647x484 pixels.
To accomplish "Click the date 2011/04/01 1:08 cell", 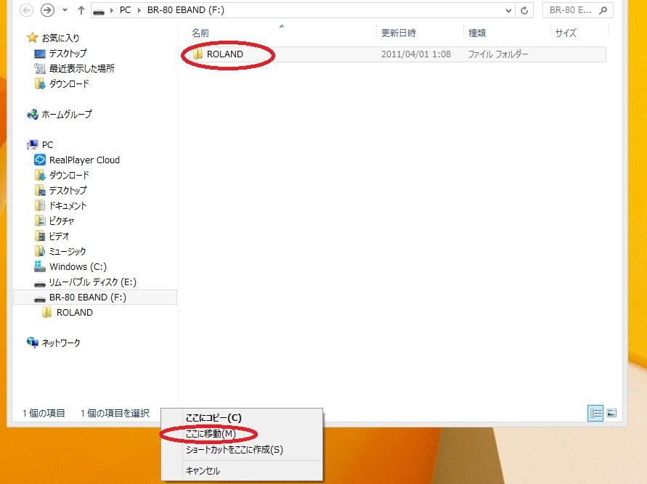I will [416, 54].
